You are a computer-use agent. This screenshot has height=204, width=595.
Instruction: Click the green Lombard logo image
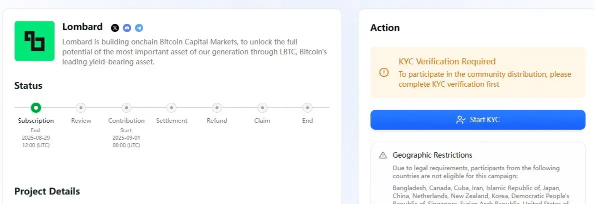34,41
